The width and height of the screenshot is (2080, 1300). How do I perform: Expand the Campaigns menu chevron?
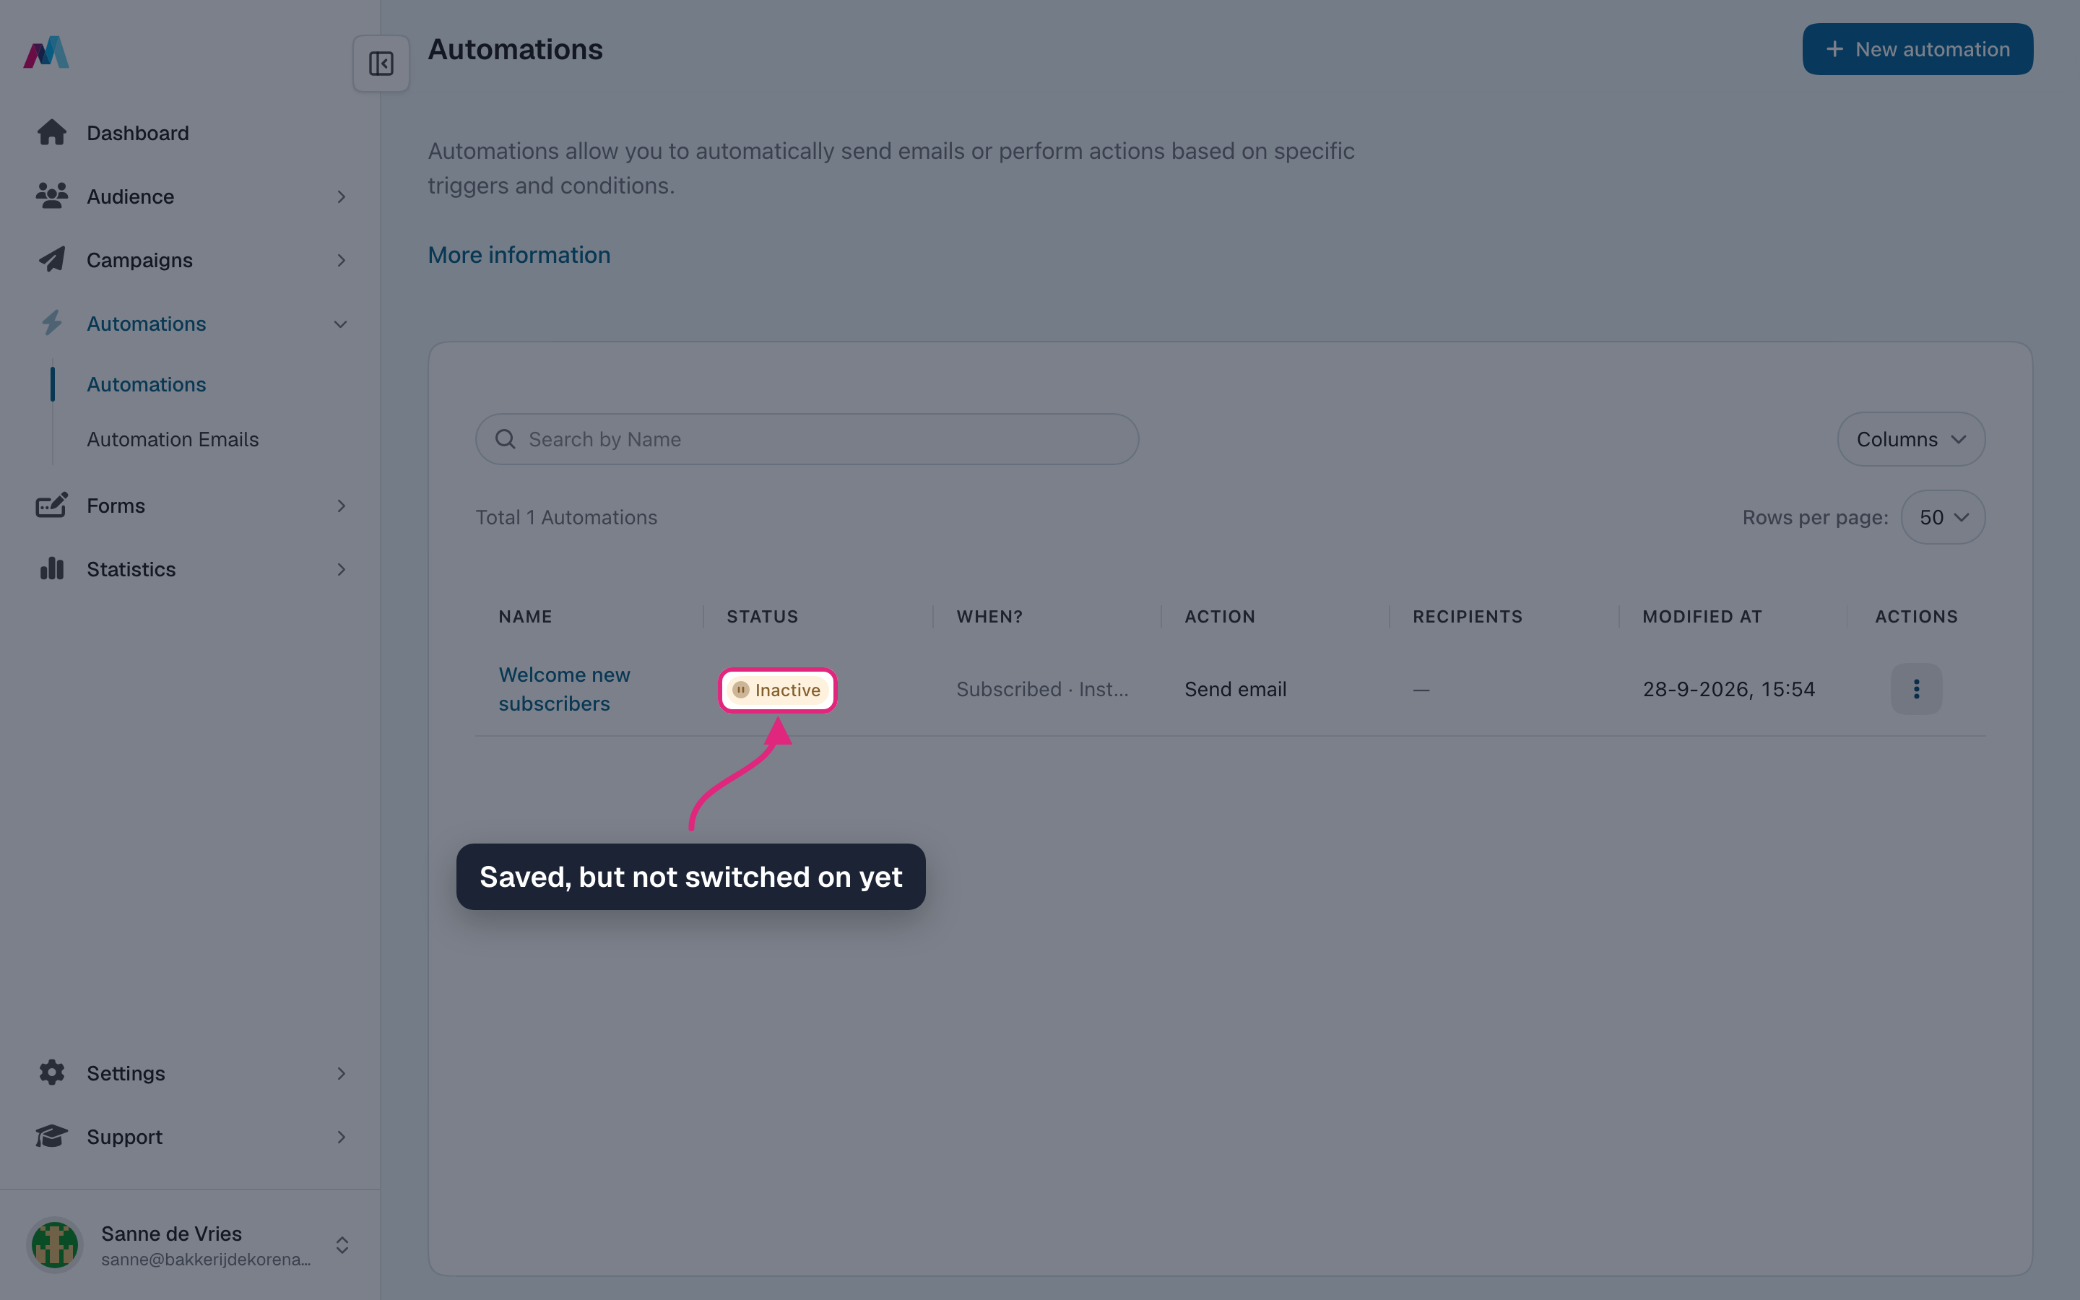(341, 261)
